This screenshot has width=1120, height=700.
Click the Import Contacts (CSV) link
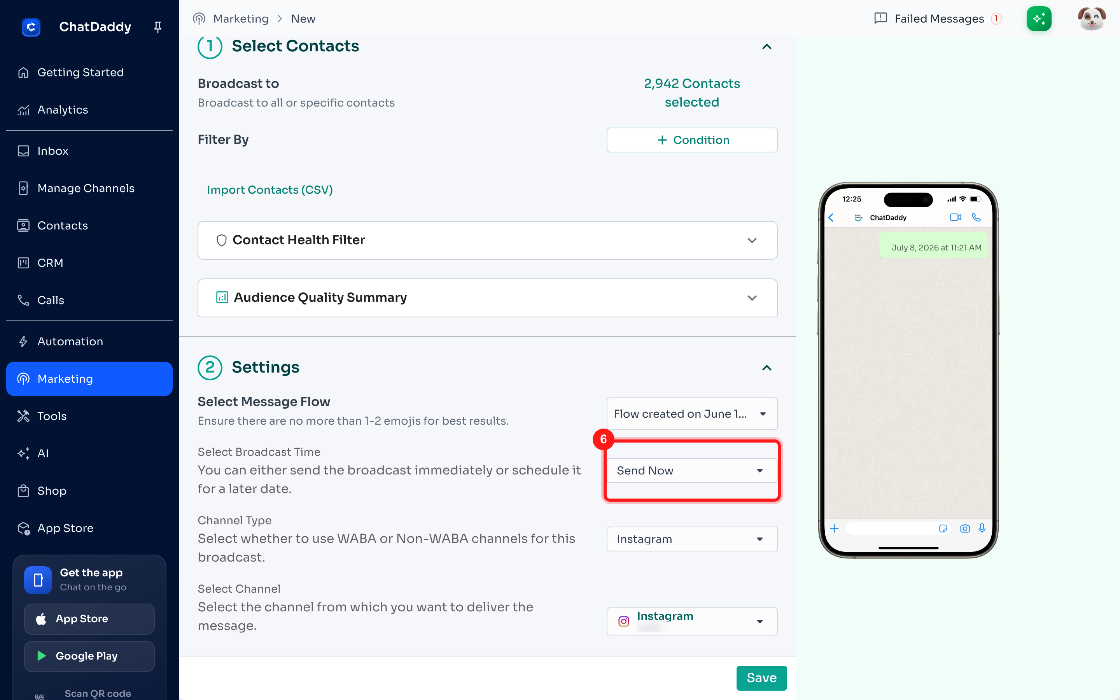click(x=270, y=190)
